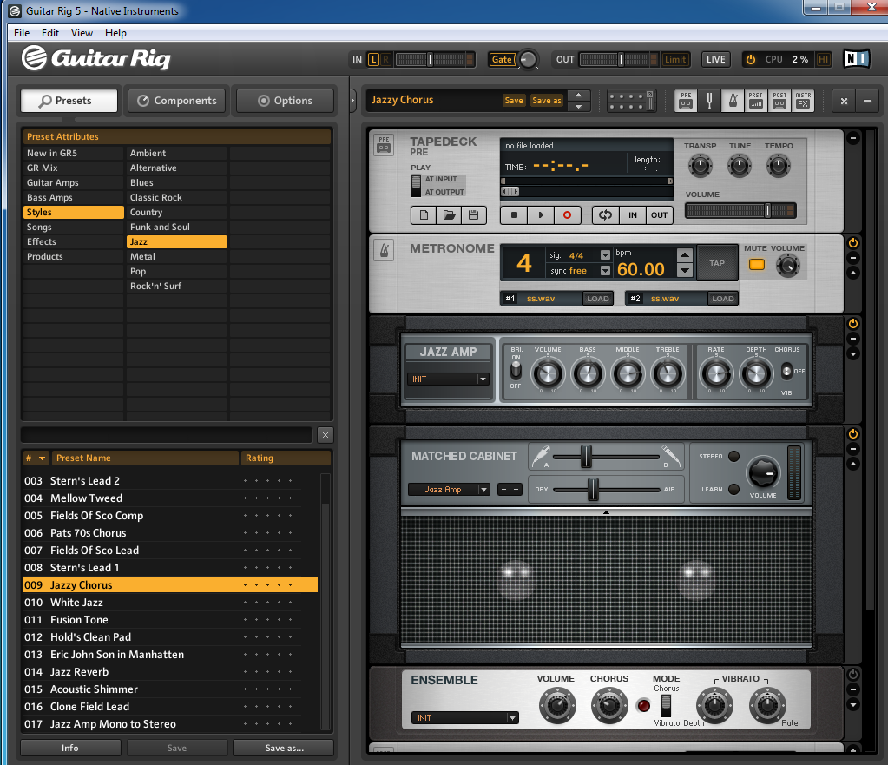Increase Metronome bpm
The height and width of the screenshot is (765, 888).
(x=685, y=255)
